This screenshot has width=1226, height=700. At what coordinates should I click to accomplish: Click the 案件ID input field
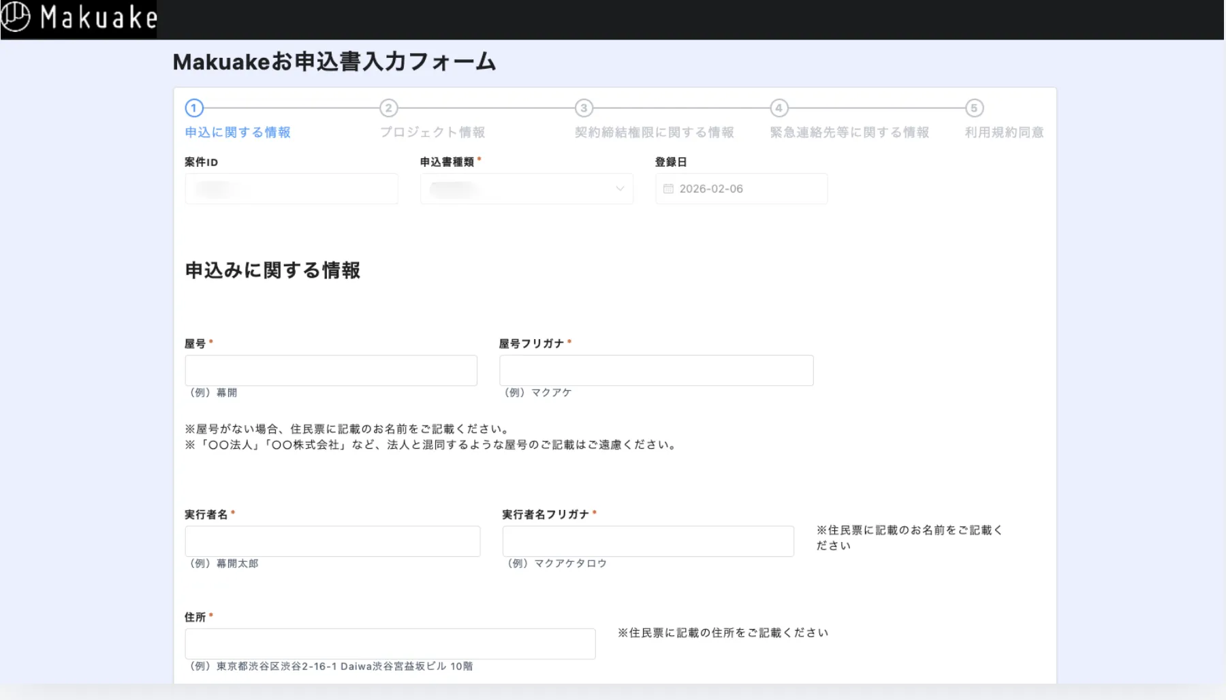[x=292, y=189]
